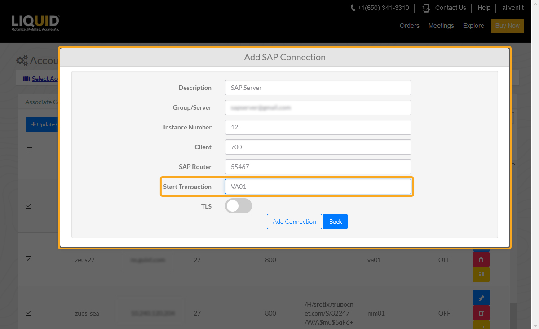The height and width of the screenshot is (329, 539).
Task: Click the Add Connection button
Action: pos(294,222)
